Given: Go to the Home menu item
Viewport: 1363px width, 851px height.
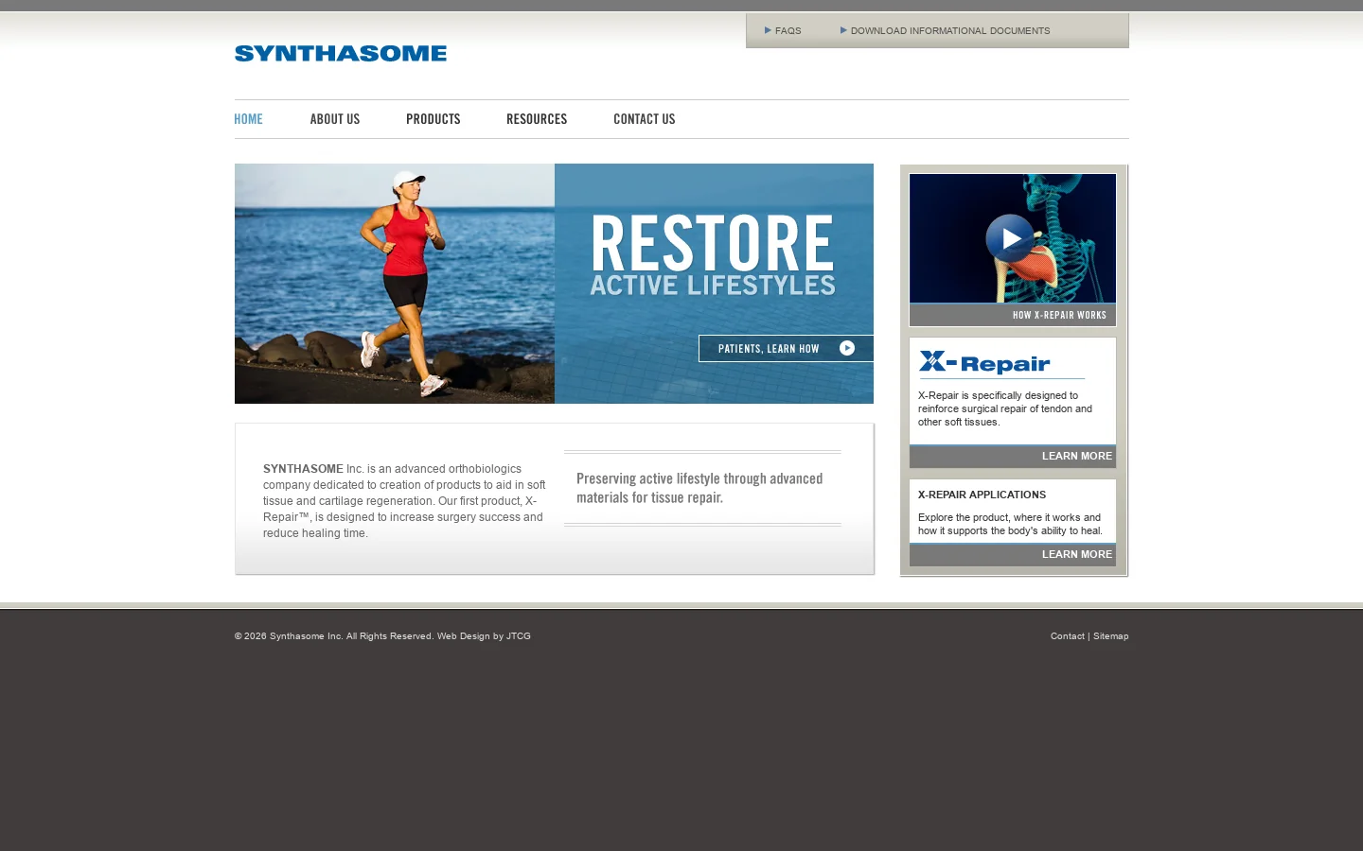Looking at the screenshot, I should [248, 119].
